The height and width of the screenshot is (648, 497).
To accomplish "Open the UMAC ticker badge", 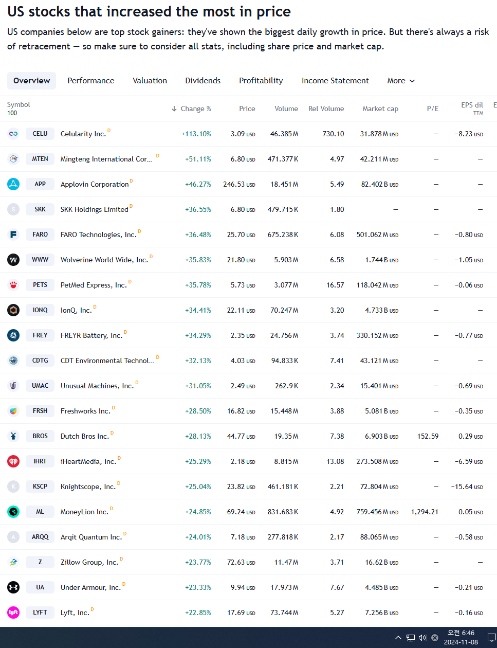I will tap(40, 386).
